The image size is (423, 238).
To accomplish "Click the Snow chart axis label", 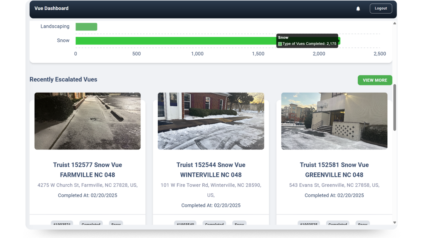I will (63, 41).
